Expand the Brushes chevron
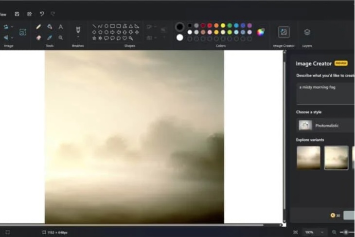The height and width of the screenshot is (237, 355). [x=78, y=36]
